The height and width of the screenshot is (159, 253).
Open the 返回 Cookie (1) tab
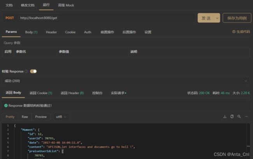pyautogui.click(x=41, y=93)
